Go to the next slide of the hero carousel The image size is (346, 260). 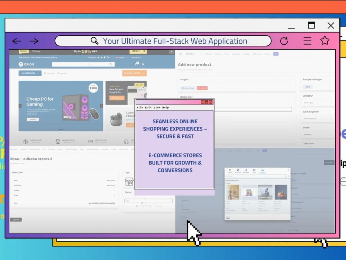click(x=101, y=106)
